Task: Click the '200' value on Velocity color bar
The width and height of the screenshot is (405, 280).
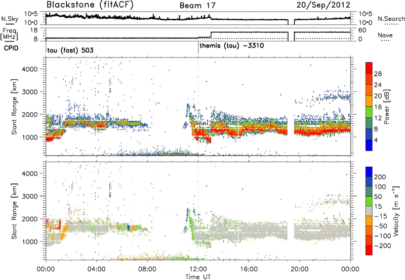Action: click(380, 177)
